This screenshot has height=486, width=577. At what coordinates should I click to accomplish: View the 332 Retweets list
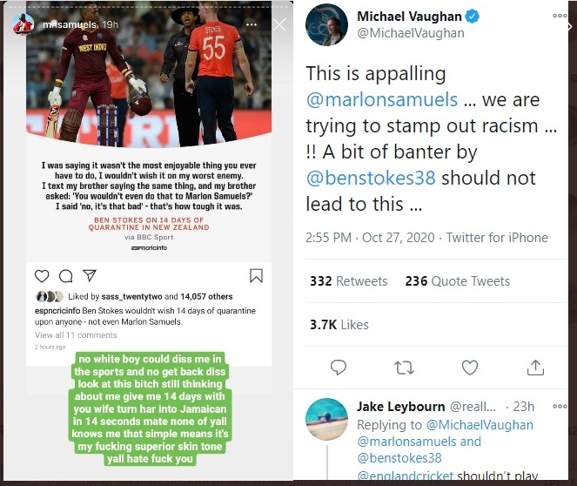(x=348, y=281)
